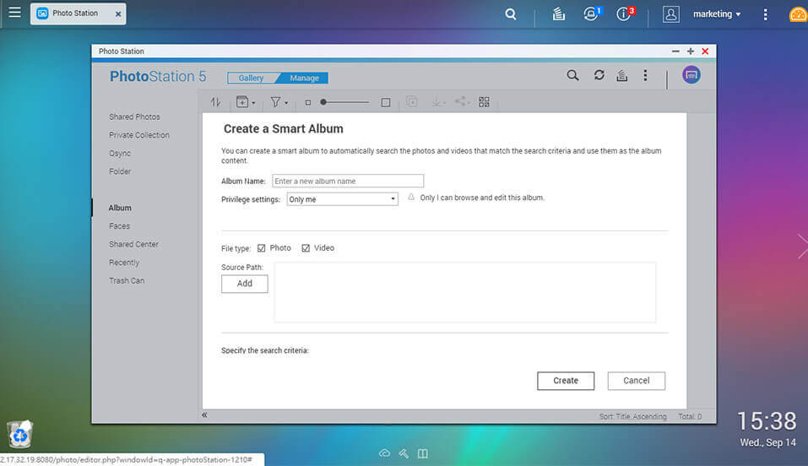The image size is (808, 466).
Task: Open Trash Can in sidebar
Action: [x=127, y=280]
